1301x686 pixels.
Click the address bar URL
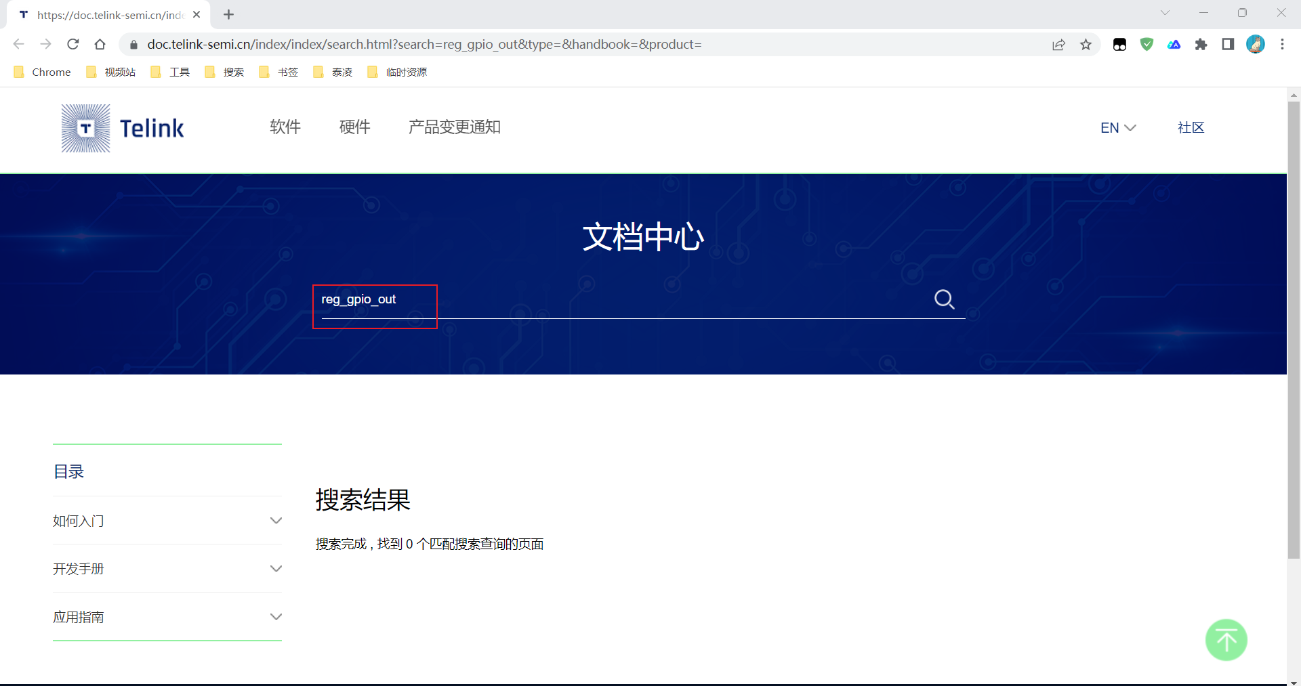[x=424, y=45]
